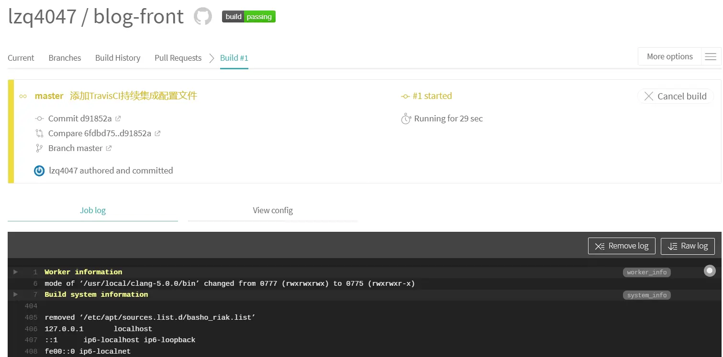Click the build status icon before #1 started
The image size is (723, 357).
[x=406, y=96]
